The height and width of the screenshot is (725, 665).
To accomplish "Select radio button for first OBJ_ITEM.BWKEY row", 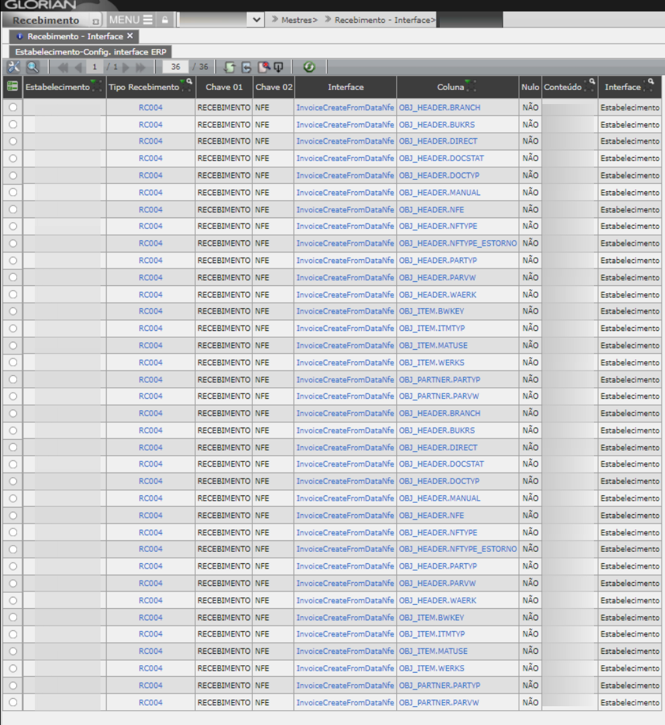I will coord(13,311).
